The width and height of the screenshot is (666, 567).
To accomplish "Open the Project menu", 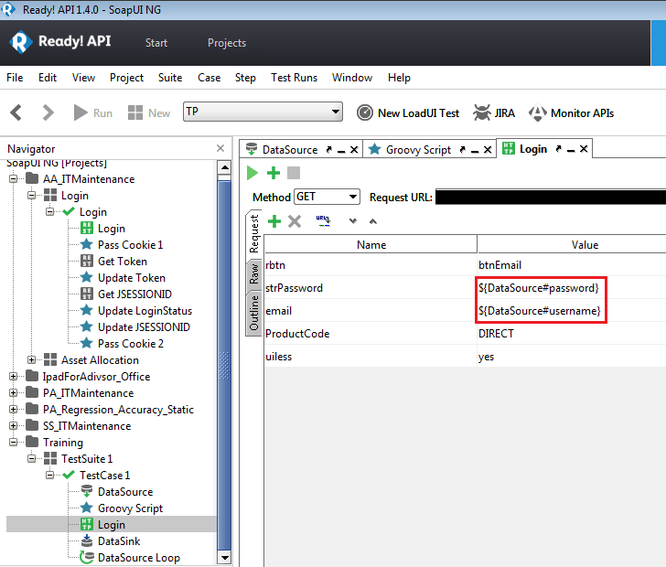I will point(126,78).
